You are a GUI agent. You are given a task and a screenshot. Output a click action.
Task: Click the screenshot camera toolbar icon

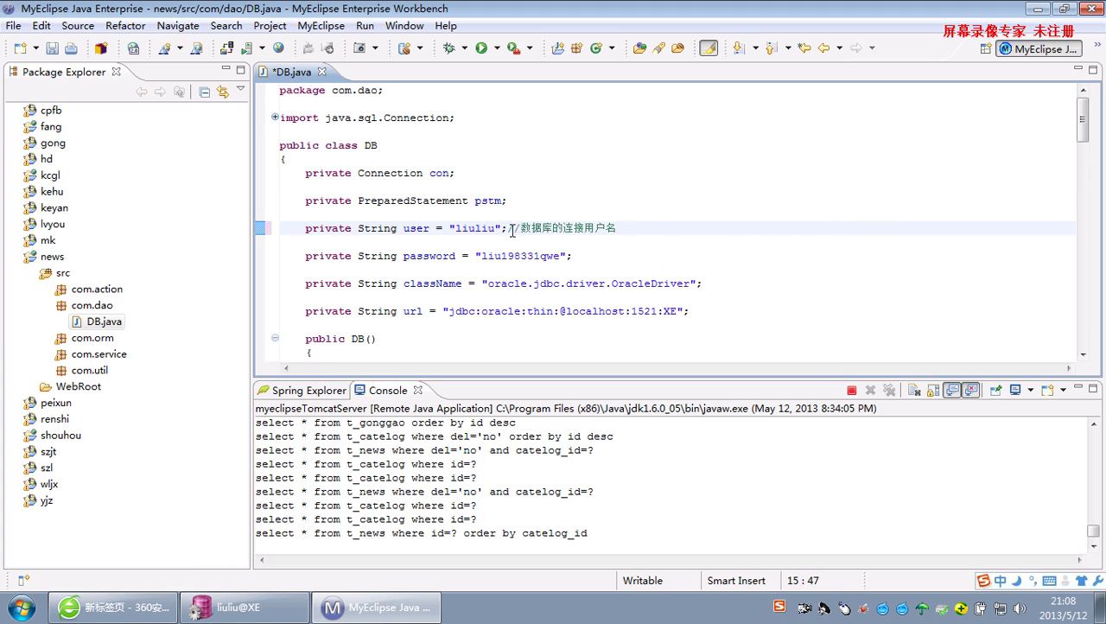pos(359,48)
